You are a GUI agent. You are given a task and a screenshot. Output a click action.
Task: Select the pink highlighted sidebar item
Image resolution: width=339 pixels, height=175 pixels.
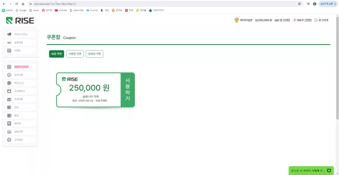coord(20,67)
